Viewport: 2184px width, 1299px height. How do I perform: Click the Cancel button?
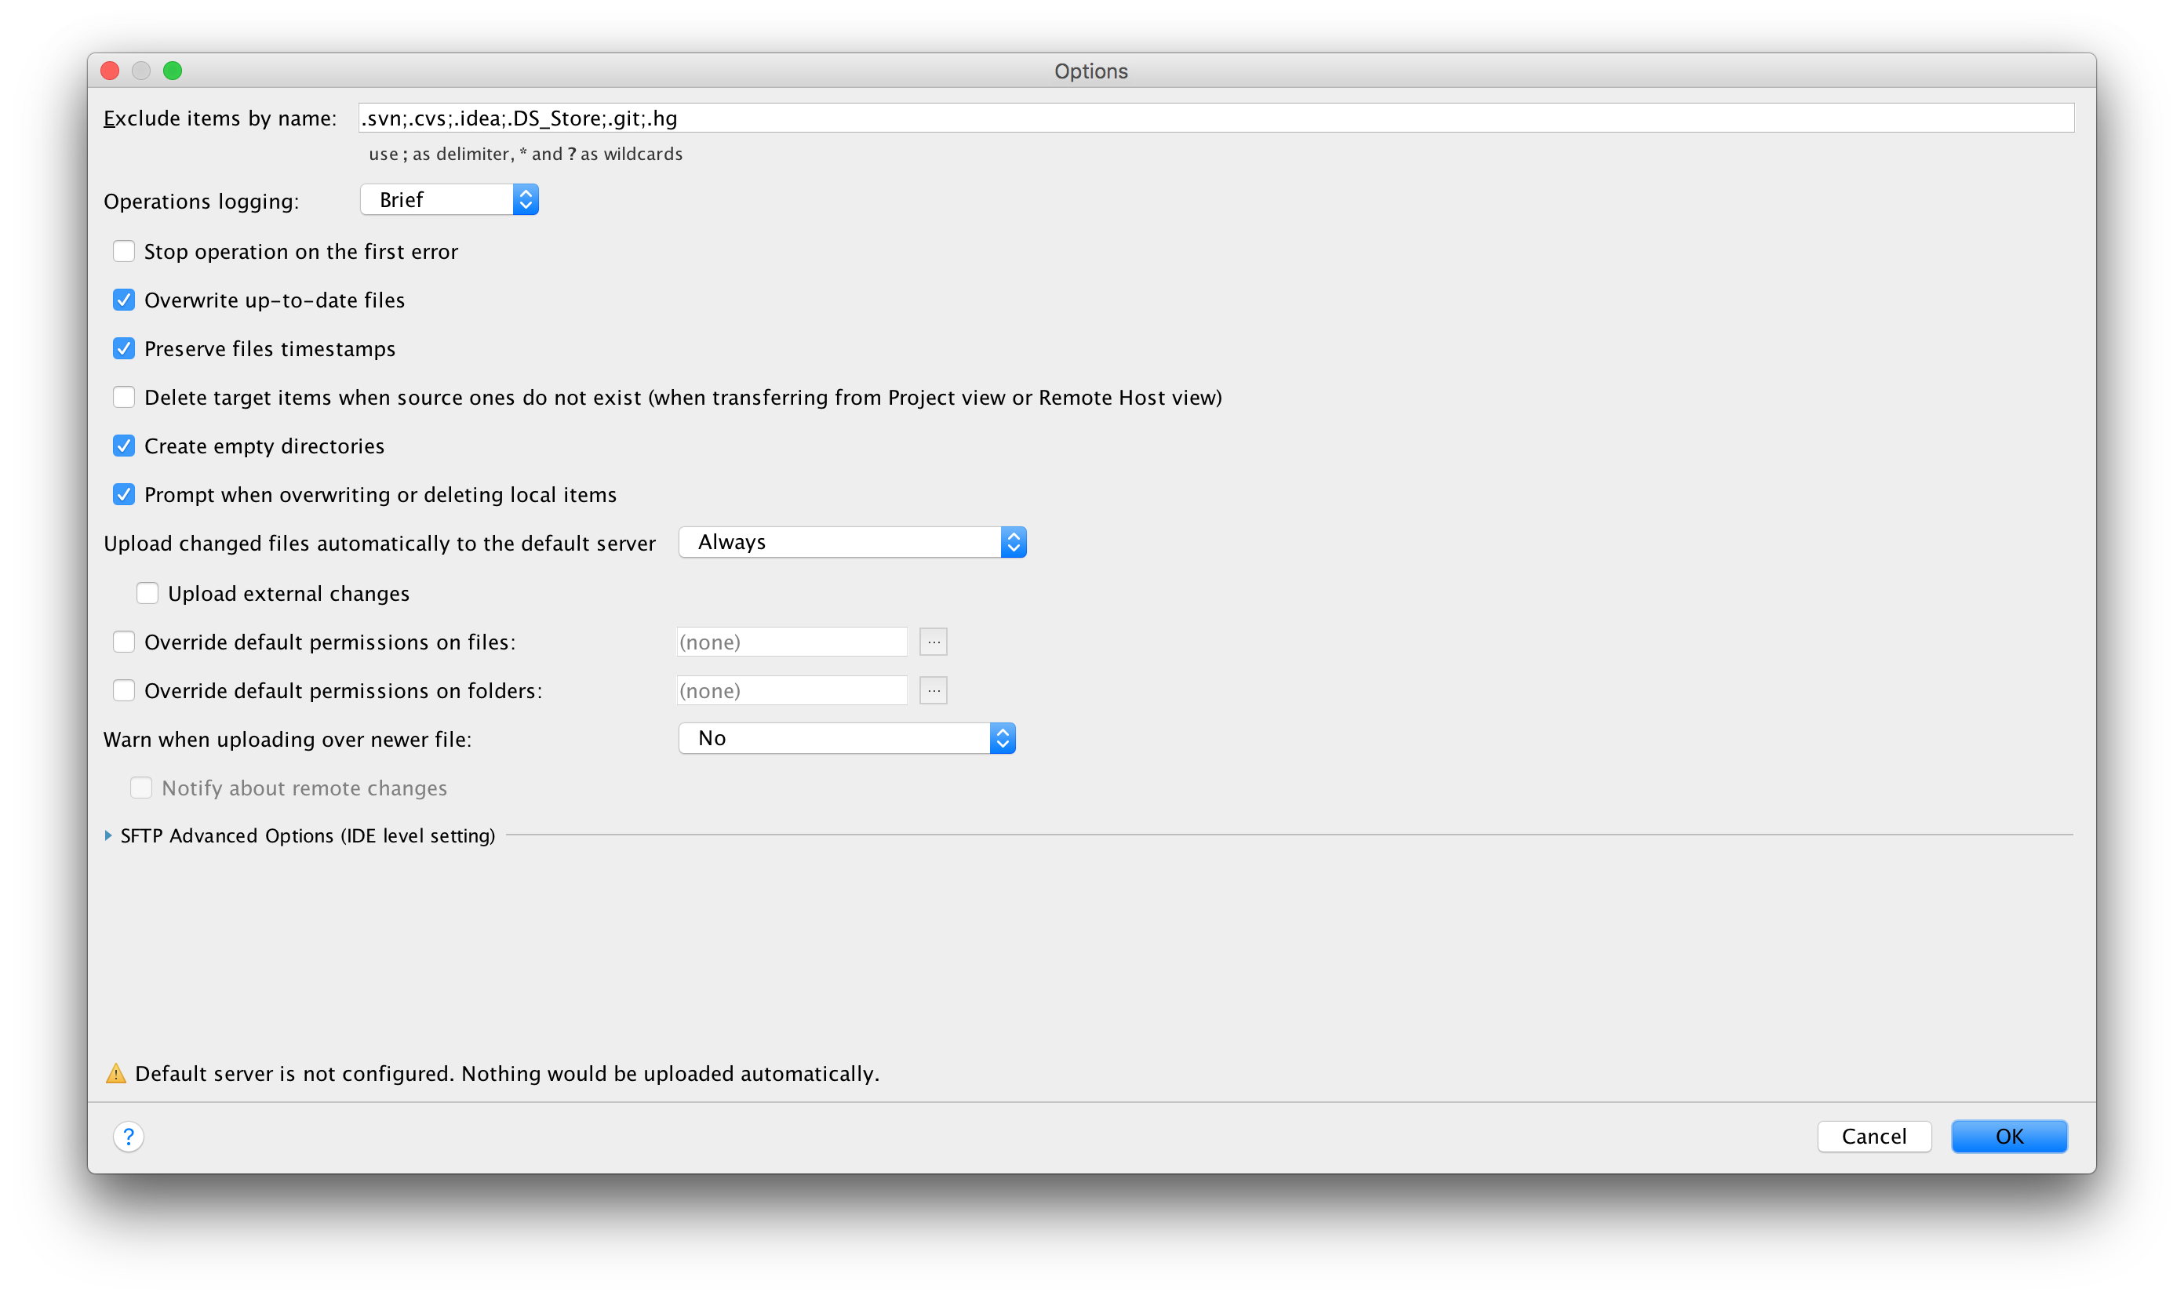[x=1873, y=1136]
